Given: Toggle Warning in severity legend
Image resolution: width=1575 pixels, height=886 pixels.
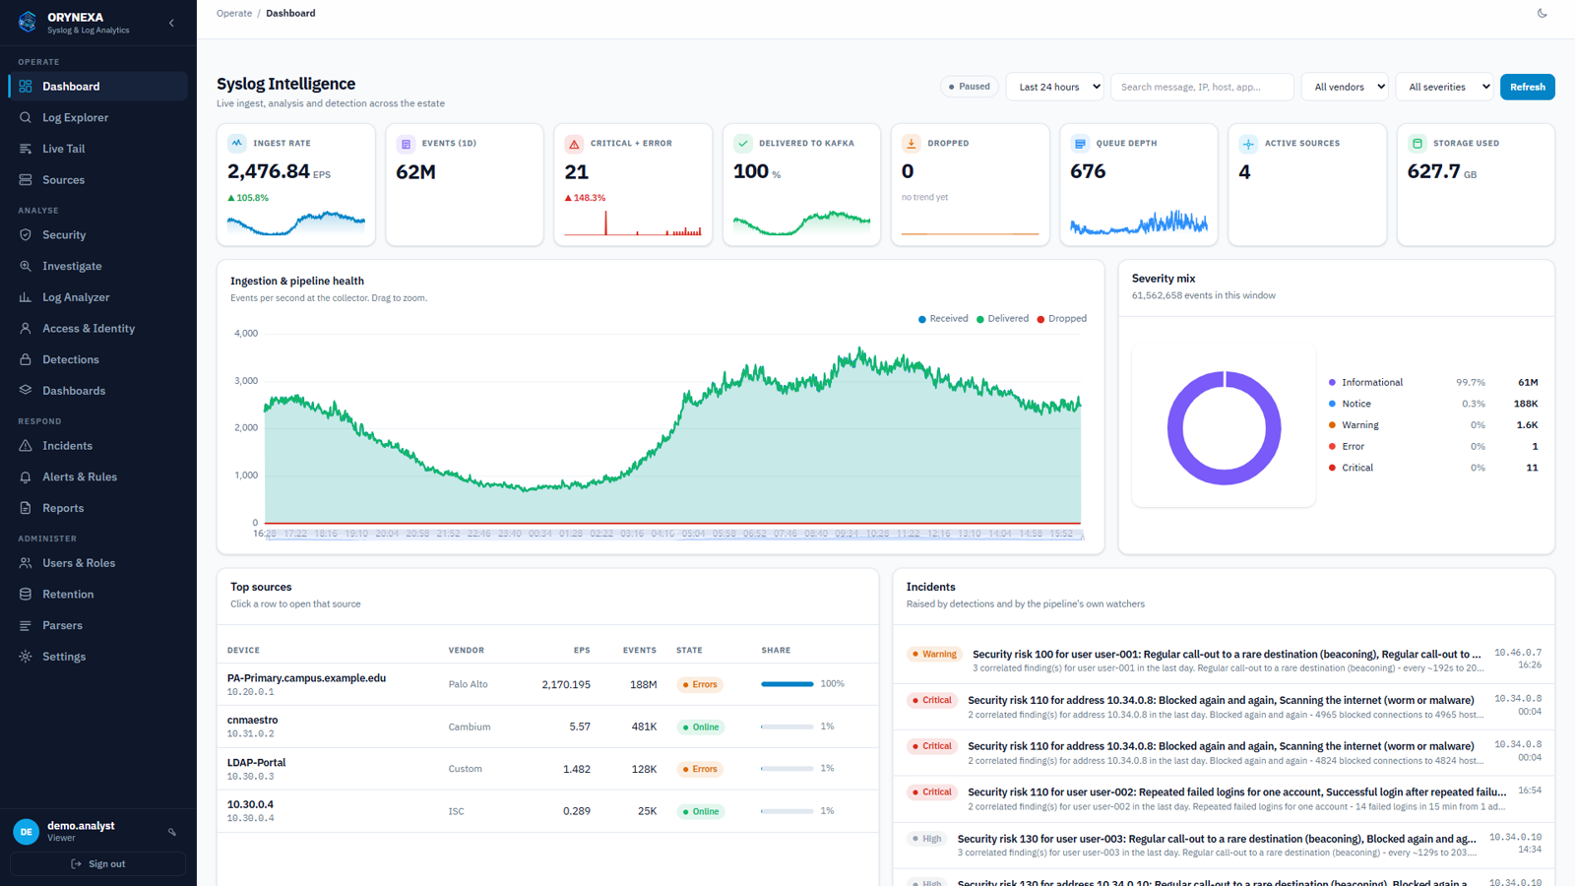Looking at the screenshot, I should click(1433, 425).
